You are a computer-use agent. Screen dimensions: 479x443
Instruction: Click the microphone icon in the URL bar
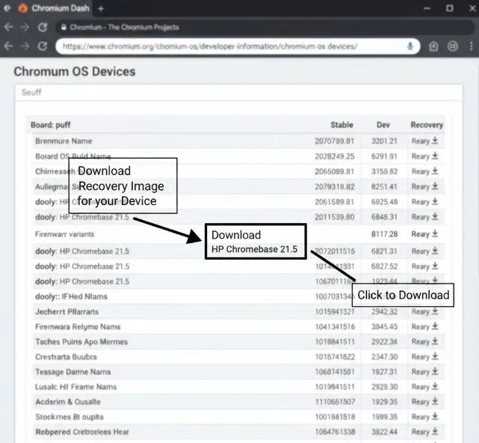pos(410,46)
